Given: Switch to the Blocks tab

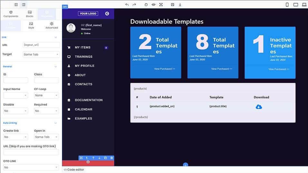Looking at the screenshot, I should tap(30, 14).
